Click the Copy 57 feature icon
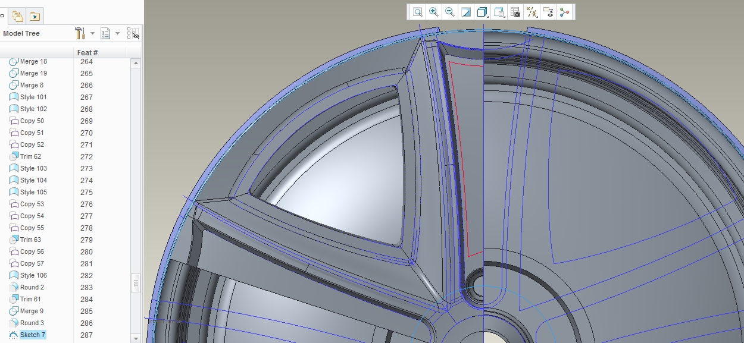The image size is (744, 343). 14,263
